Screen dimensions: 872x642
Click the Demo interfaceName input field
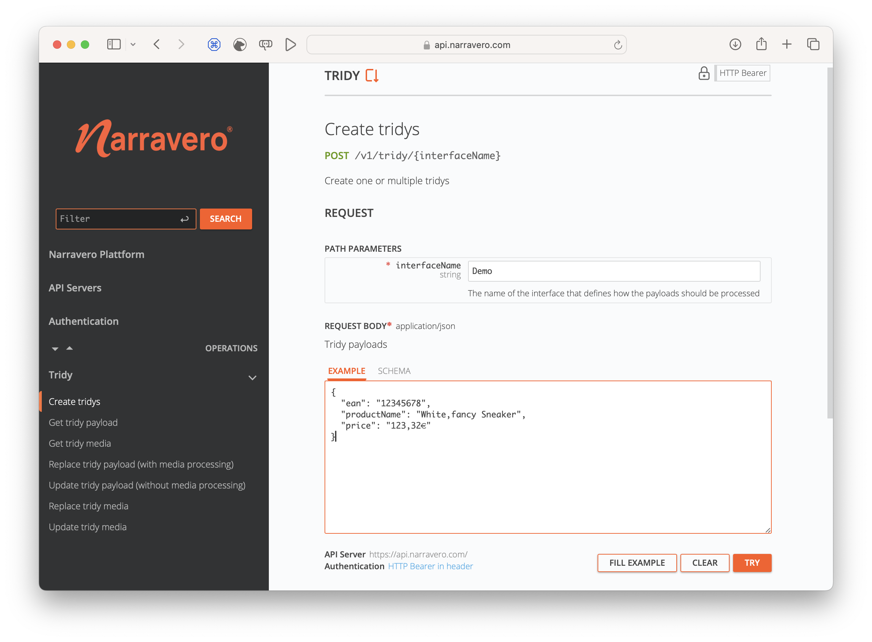point(614,271)
